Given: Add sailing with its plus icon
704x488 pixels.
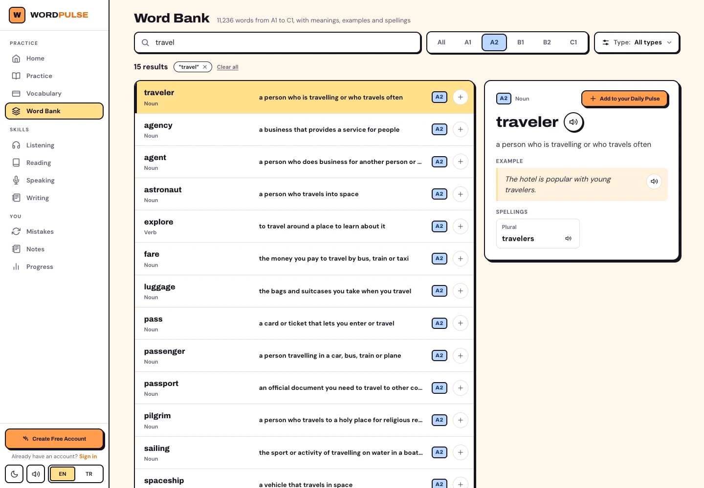Looking at the screenshot, I should (x=460, y=452).
